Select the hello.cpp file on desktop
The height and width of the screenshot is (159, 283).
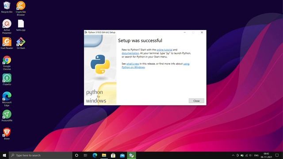[x=21, y=26]
